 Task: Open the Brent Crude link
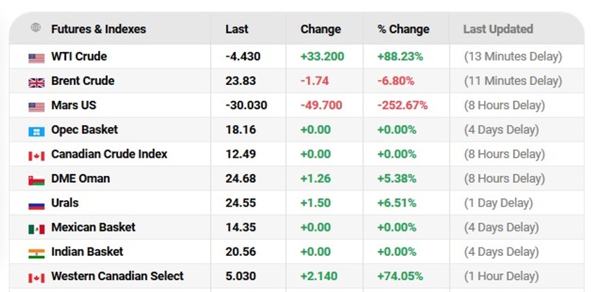pyautogui.click(x=83, y=81)
